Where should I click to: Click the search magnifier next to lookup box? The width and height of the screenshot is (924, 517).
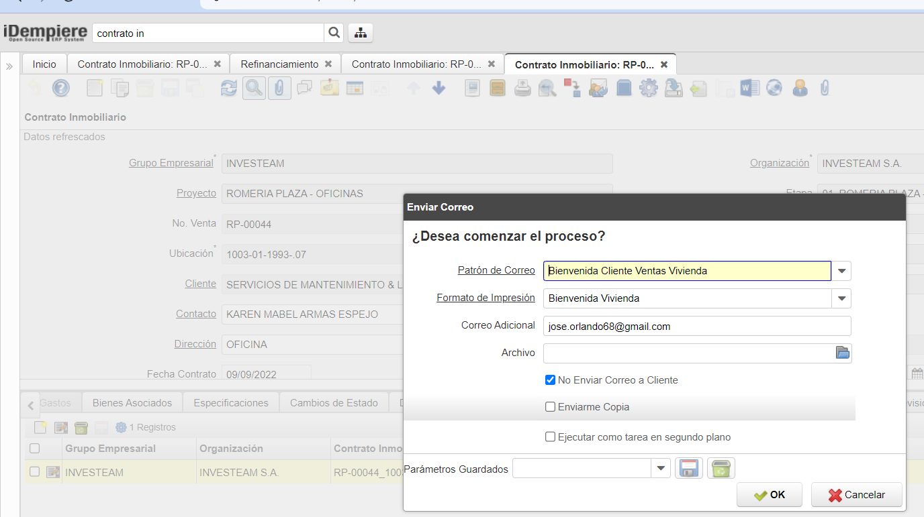coord(334,33)
